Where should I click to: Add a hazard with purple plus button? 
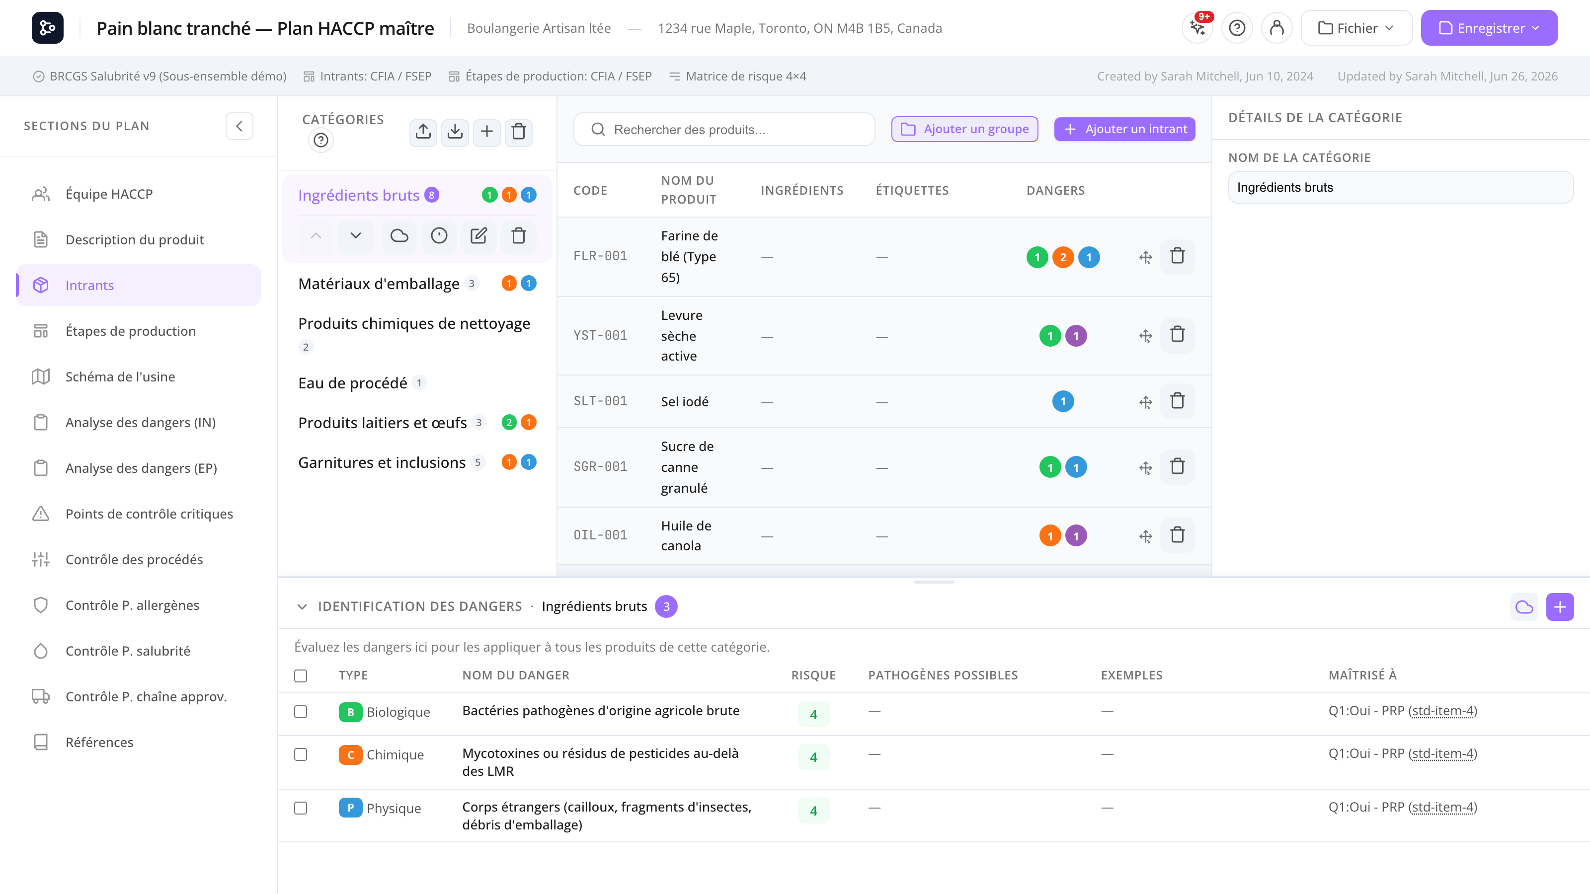point(1560,607)
